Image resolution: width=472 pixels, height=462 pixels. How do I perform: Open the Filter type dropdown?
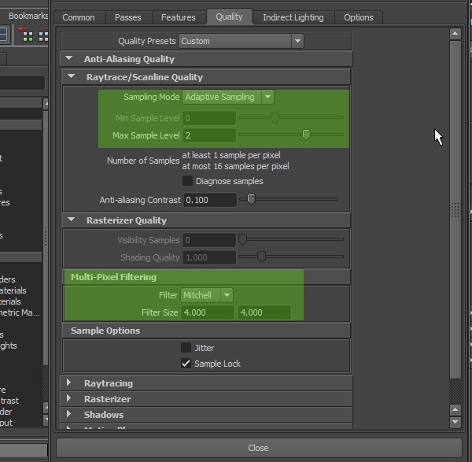pos(207,295)
